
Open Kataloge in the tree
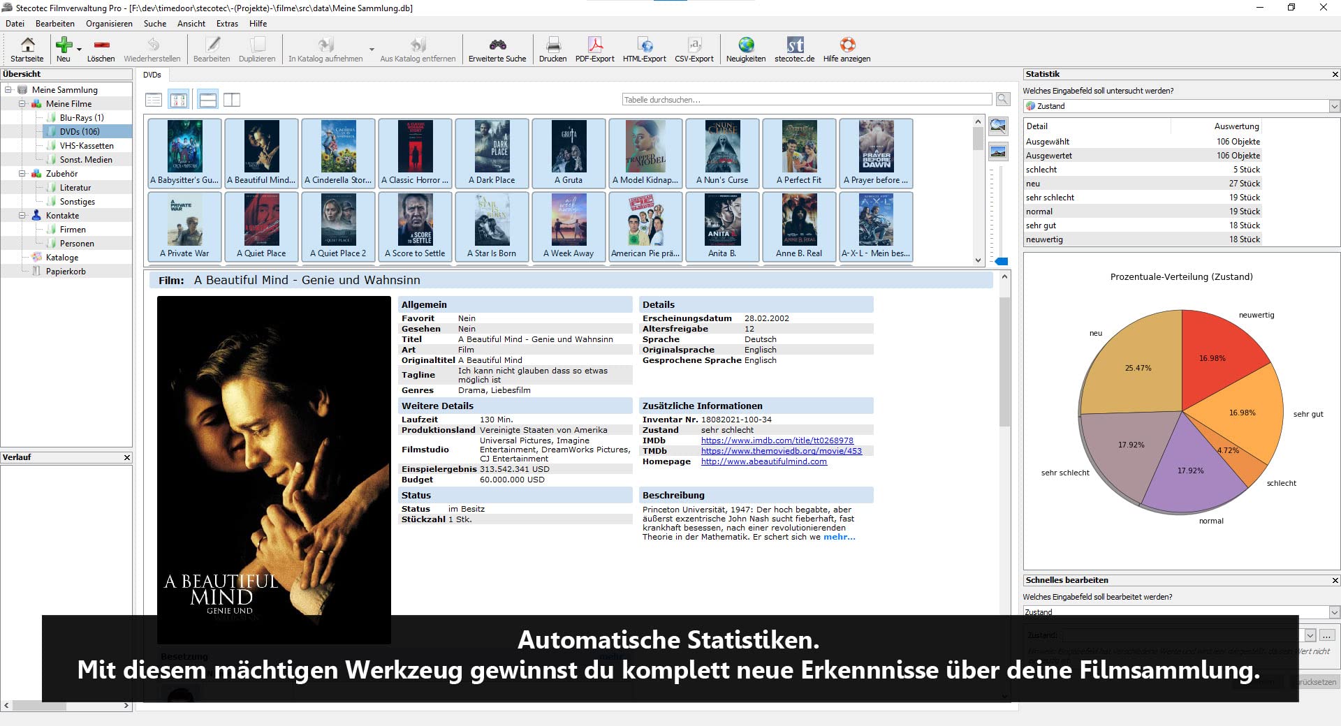(61, 257)
